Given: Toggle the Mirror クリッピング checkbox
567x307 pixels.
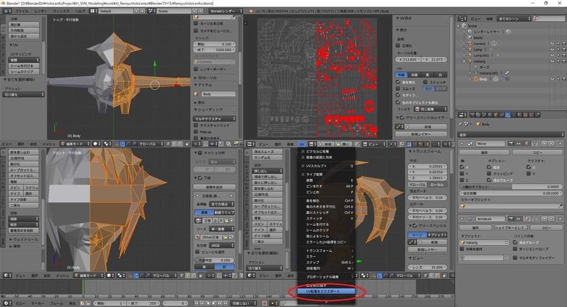Looking at the screenshot, I should (x=489, y=174).
